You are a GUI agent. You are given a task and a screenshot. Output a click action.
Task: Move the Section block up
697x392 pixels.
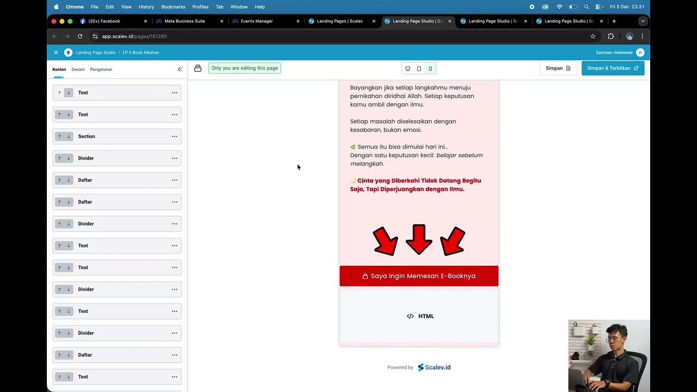[59, 136]
